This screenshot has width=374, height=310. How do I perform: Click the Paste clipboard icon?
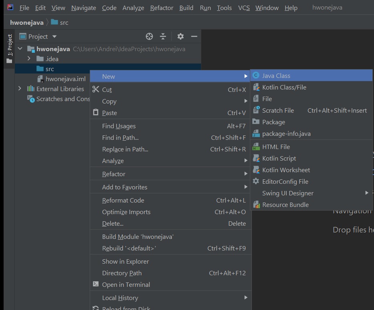[x=96, y=112]
